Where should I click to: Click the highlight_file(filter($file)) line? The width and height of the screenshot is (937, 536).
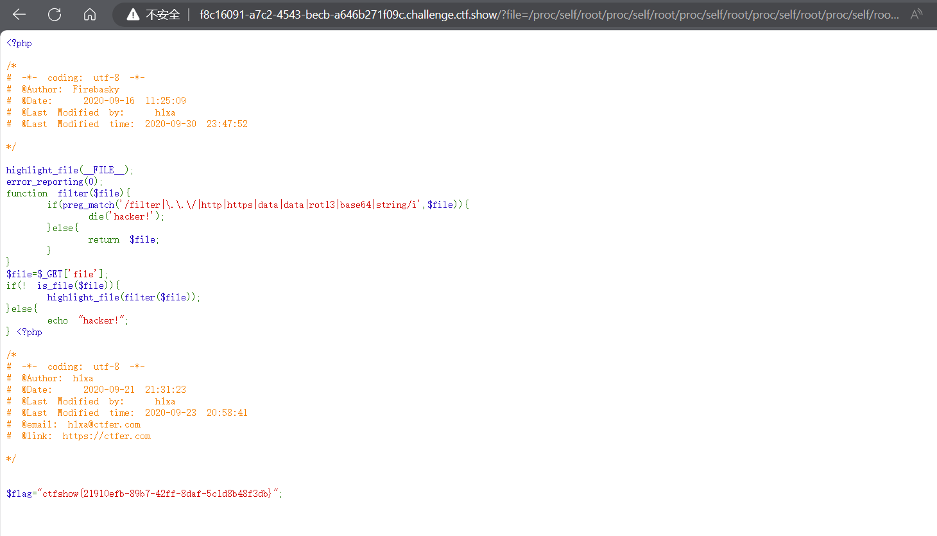pyautogui.click(x=124, y=297)
